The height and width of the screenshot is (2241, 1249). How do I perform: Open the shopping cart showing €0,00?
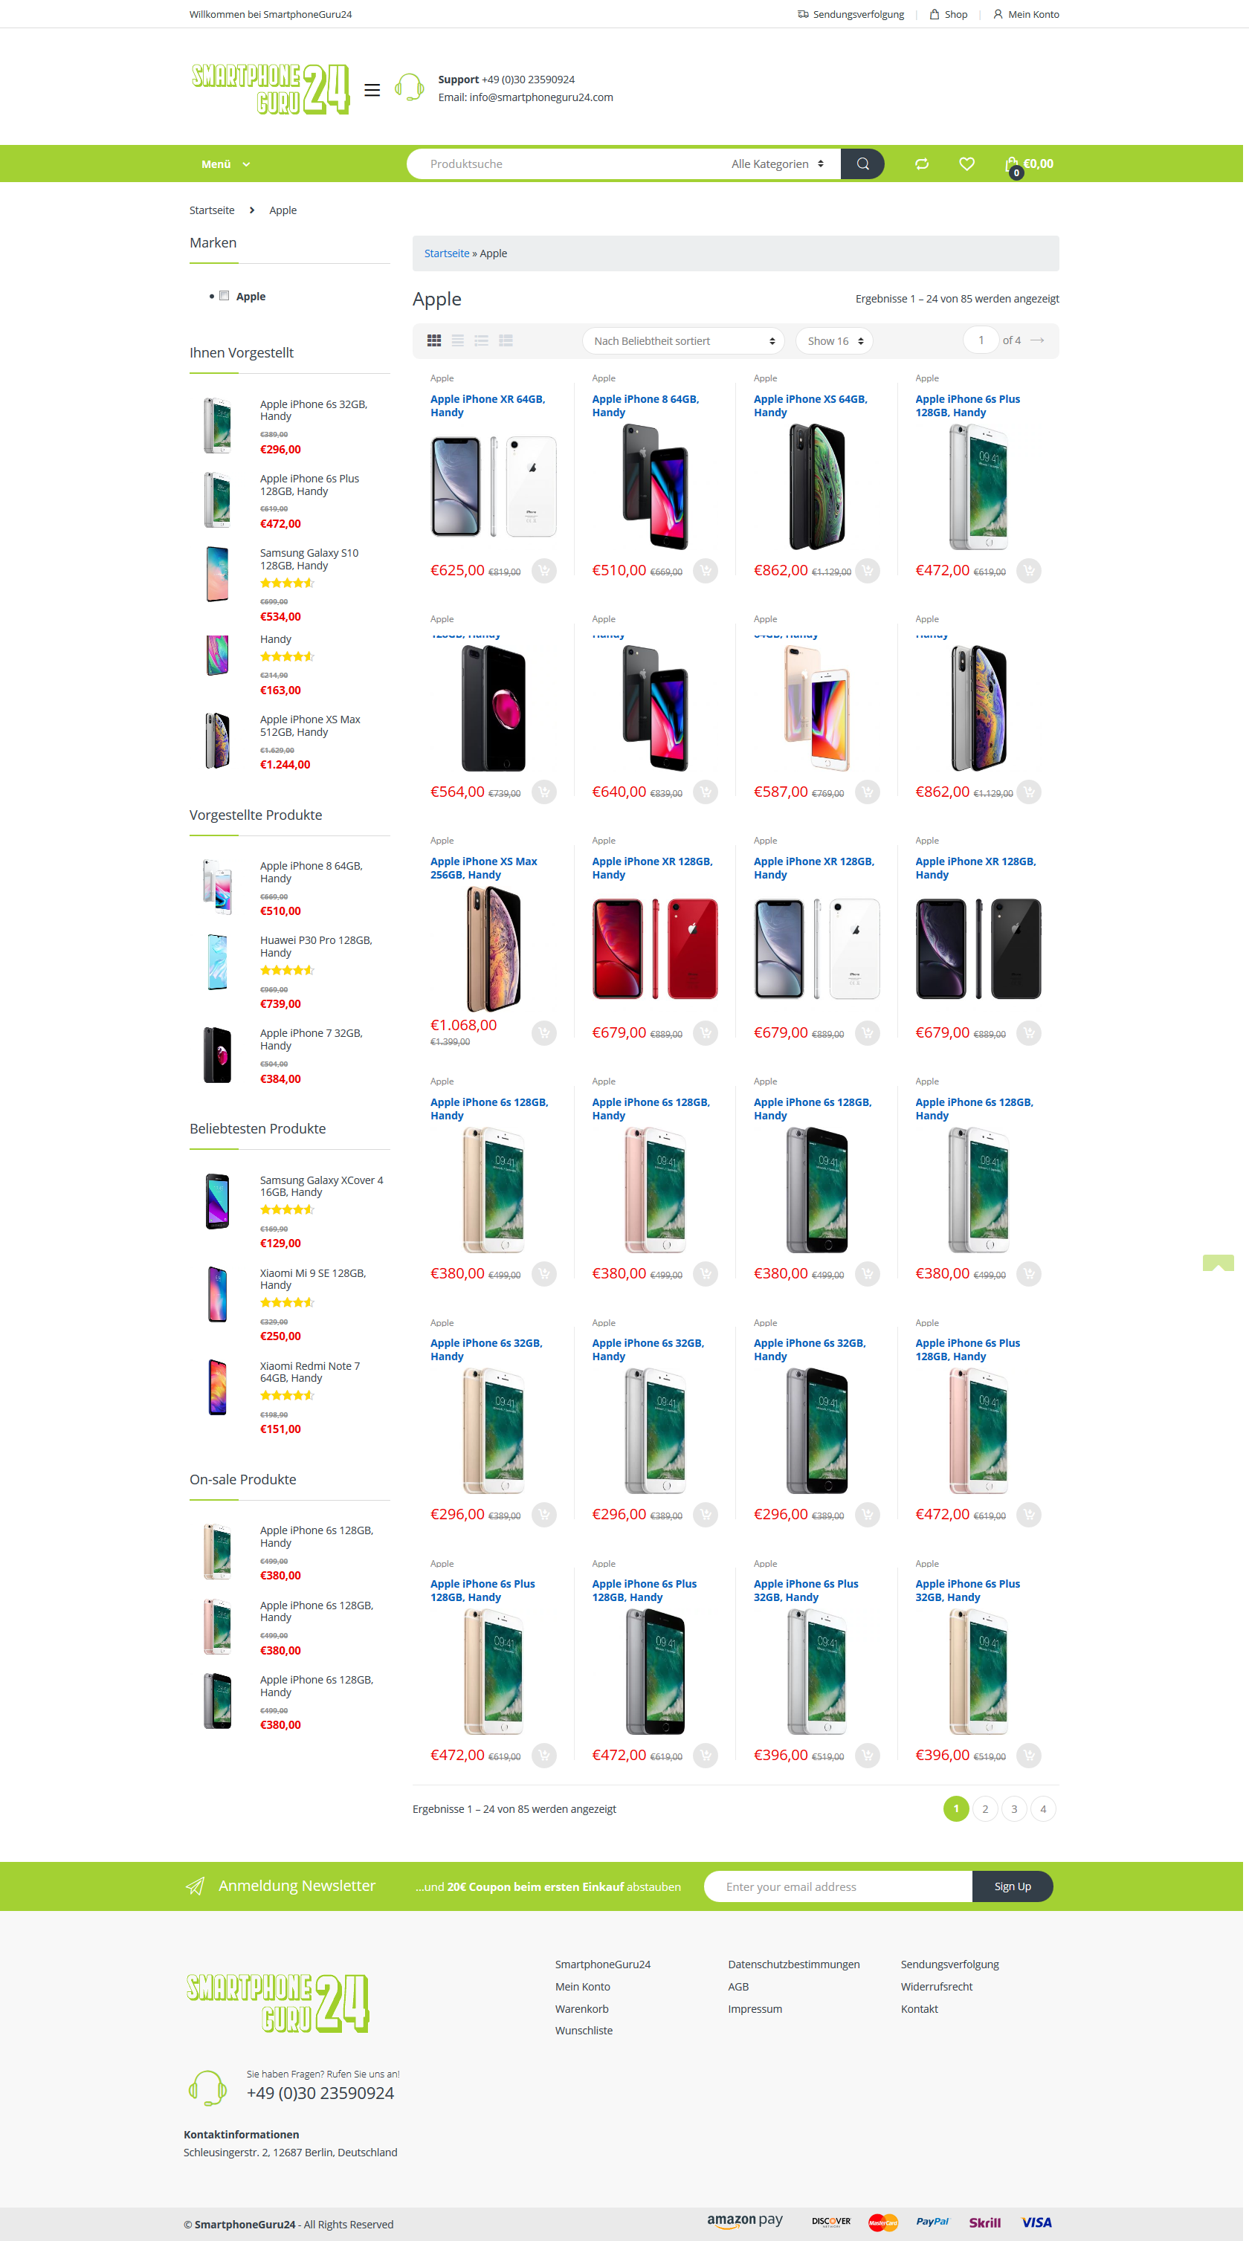coord(1029,164)
